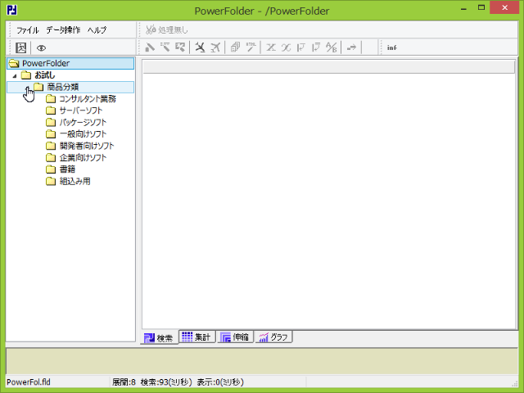Click the 処理無し scissors item
This screenshot has height=393, width=524.
167,29
